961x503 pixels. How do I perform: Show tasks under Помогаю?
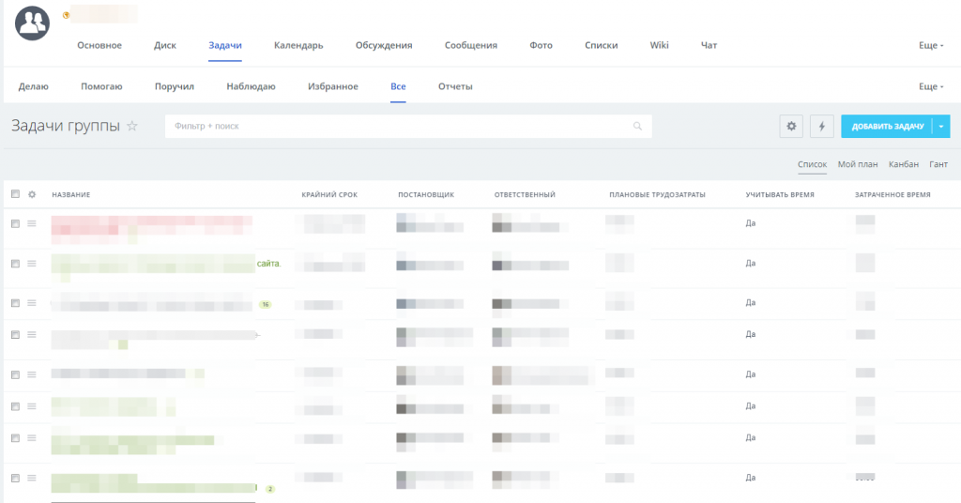[x=101, y=86]
